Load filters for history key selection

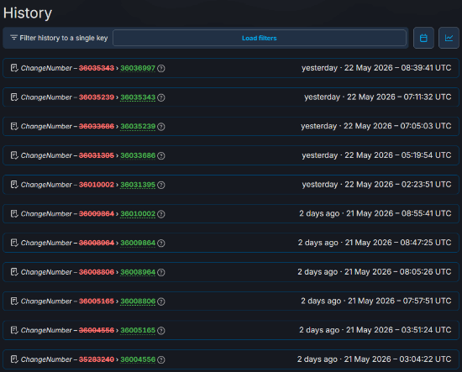(260, 38)
